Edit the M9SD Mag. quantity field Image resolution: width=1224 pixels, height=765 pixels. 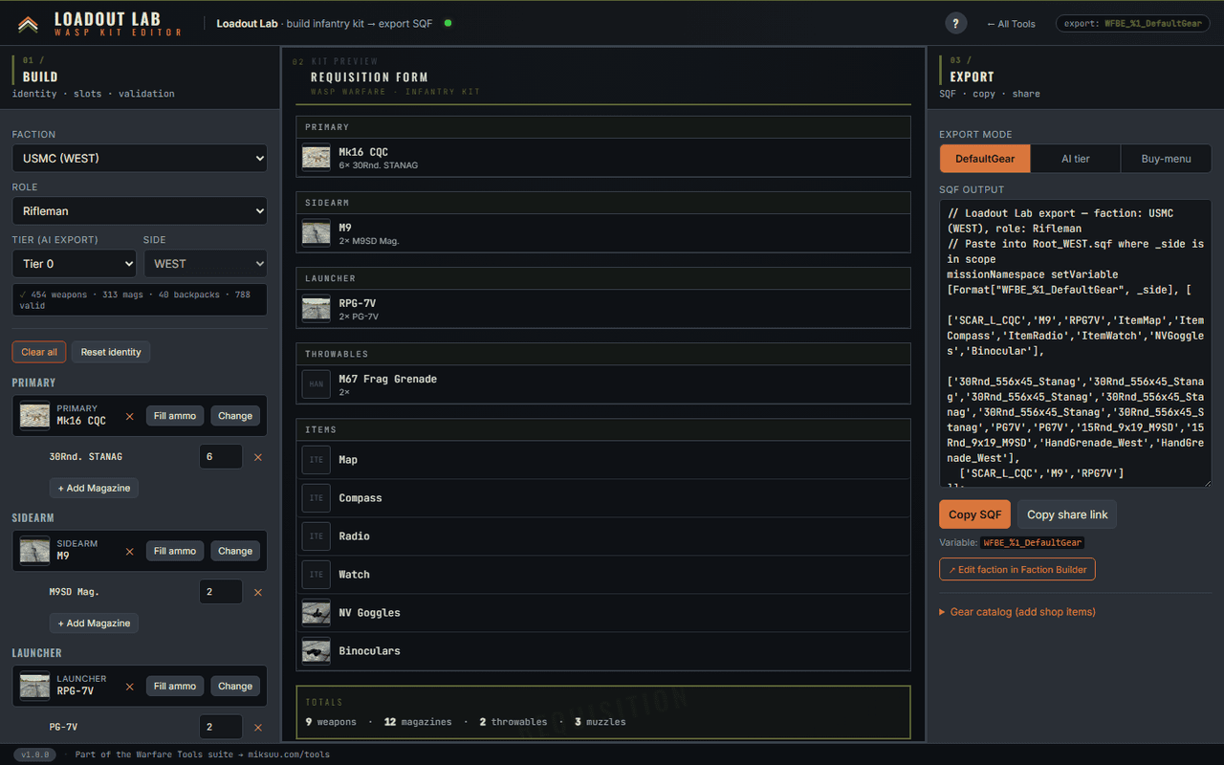[221, 592]
